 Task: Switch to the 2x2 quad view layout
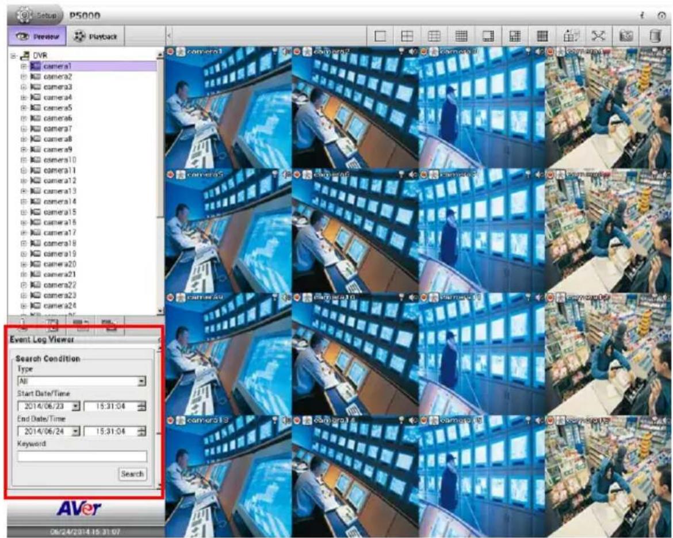(407, 36)
